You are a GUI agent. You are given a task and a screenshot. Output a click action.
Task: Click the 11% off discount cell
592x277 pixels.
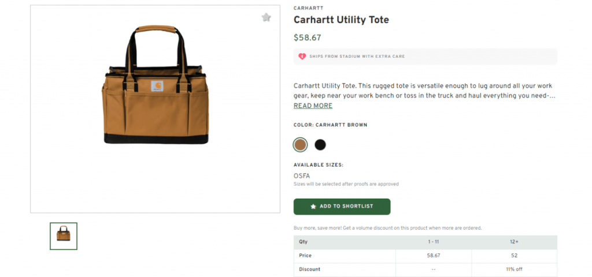[x=514, y=269]
